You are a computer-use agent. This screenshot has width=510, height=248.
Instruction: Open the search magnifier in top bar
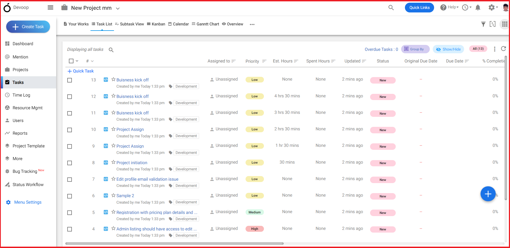pos(391,8)
